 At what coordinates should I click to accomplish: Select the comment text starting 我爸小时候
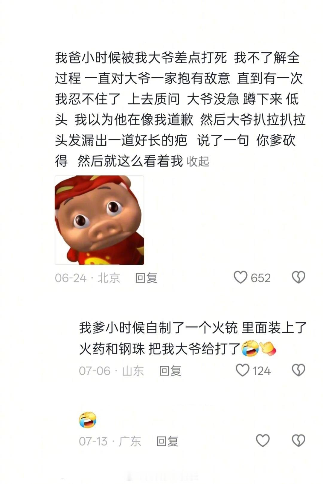click(180, 109)
